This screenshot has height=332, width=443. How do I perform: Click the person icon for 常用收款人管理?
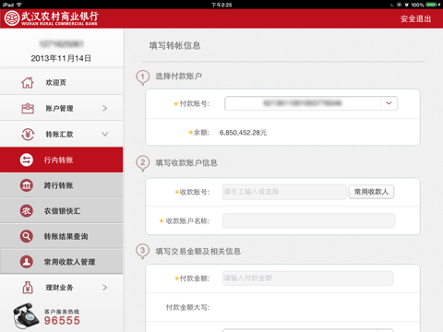click(27, 262)
